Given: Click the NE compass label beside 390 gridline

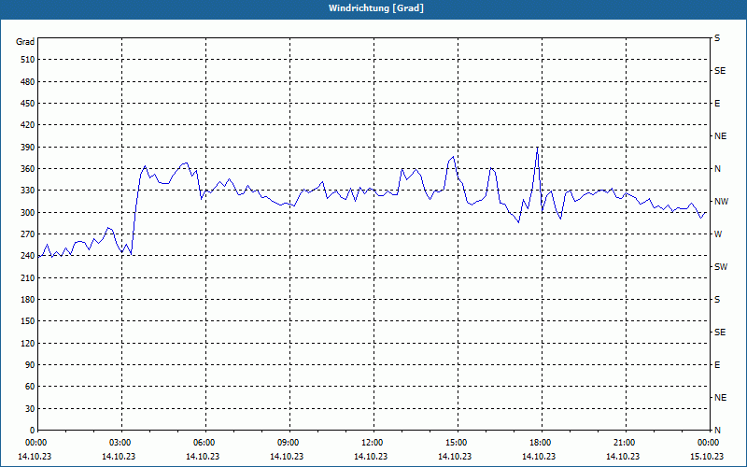Looking at the screenshot, I should [720, 136].
